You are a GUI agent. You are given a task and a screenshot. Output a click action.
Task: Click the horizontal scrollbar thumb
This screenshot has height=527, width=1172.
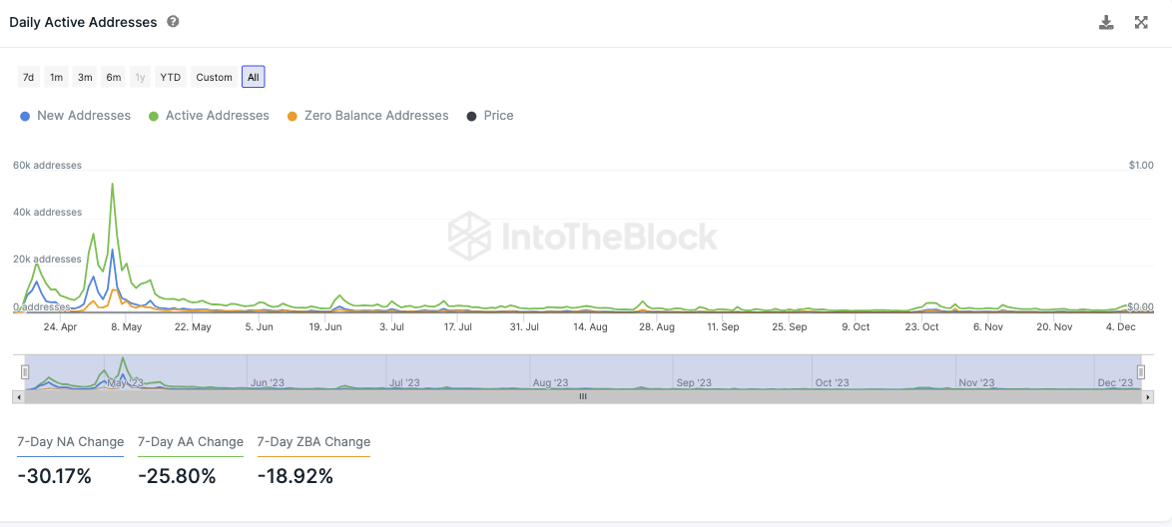point(583,396)
